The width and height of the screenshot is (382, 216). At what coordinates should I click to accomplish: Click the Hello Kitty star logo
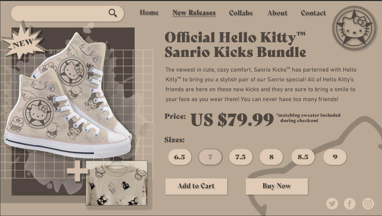click(354, 28)
